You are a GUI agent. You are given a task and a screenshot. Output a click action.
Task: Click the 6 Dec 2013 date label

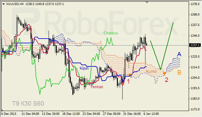coord(9,114)
